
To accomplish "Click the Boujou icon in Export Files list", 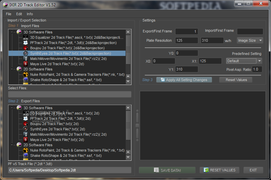I will pos(26,124).
